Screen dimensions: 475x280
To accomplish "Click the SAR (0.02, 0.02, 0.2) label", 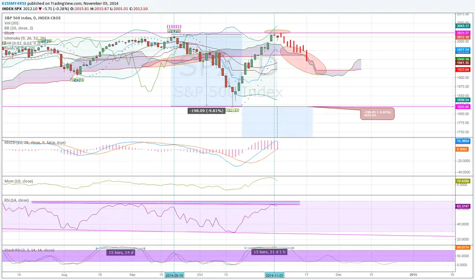I will coord(22,43).
